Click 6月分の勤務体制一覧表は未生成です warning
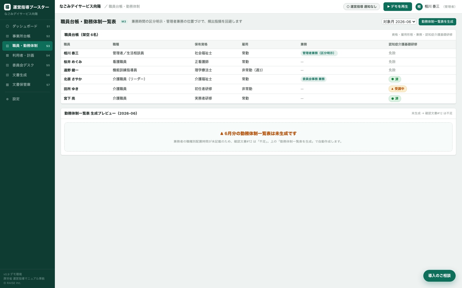 coord(258,134)
